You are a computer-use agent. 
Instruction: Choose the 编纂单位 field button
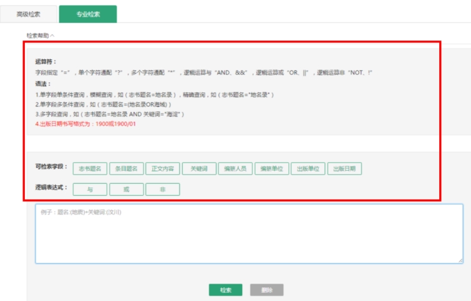tap(271, 168)
